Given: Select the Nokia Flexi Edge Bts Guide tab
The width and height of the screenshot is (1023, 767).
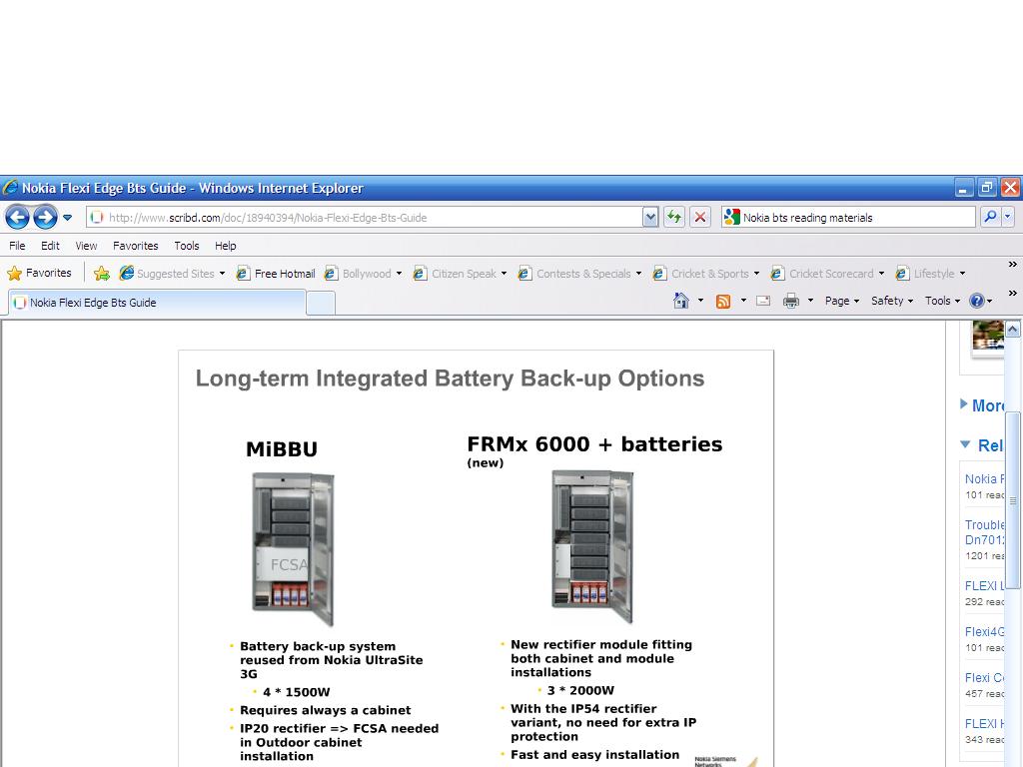Looking at the screenshot, I should [x=92, y=303].
